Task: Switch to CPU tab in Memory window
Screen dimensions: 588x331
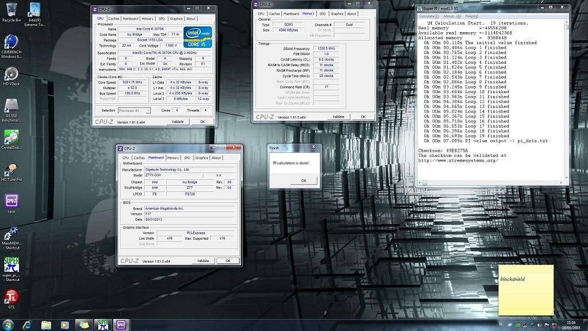Action: (261, 14)
